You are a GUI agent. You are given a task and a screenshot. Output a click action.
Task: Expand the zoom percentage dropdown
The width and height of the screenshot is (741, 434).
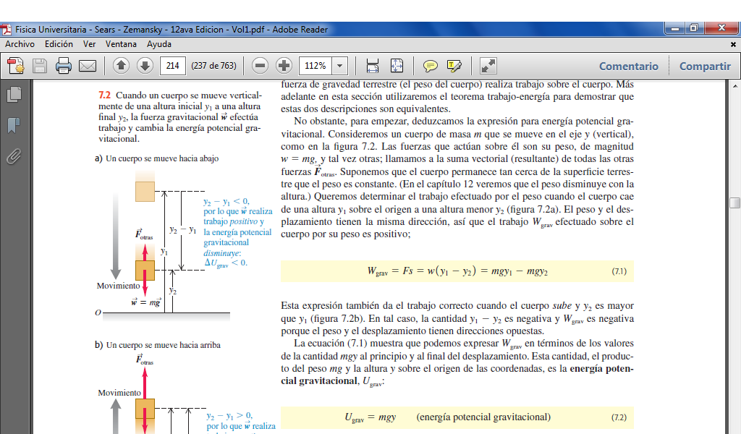[339, 66]
